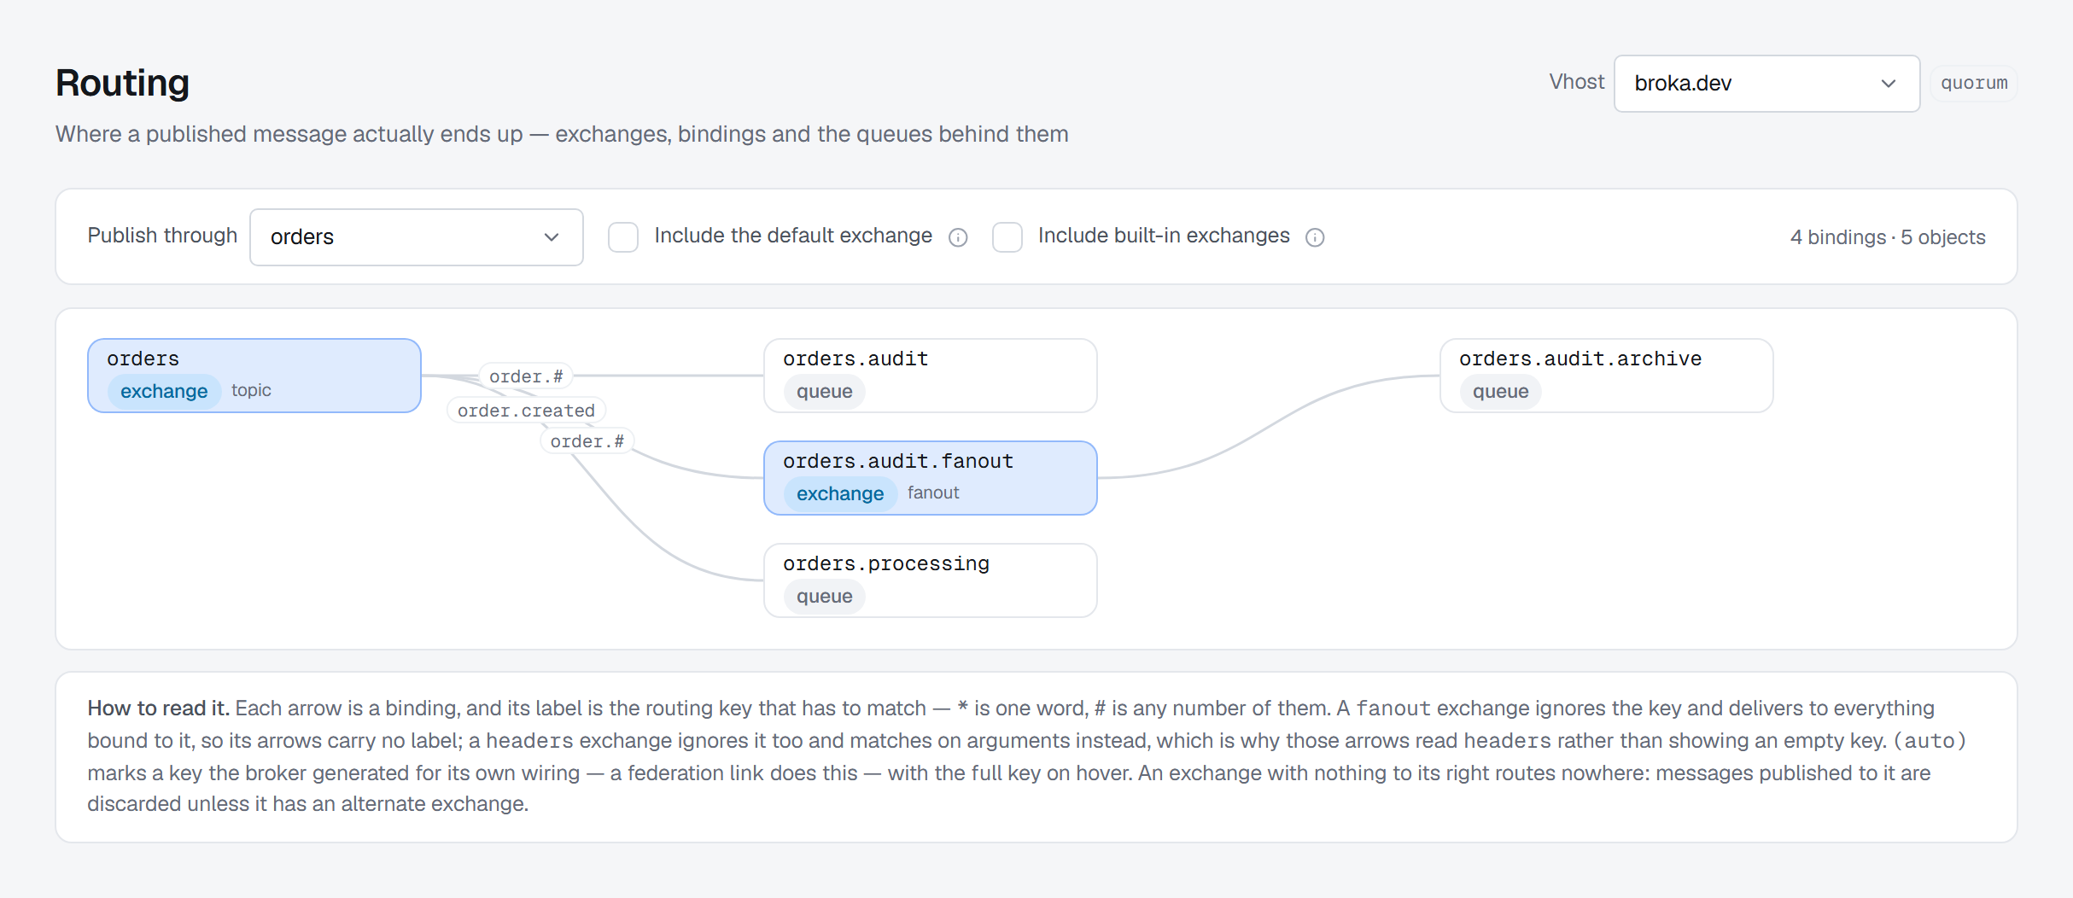Select the orders.audit.archive queue node
This screenshot has height=898, width=2073.
[x=1607, y=376]
